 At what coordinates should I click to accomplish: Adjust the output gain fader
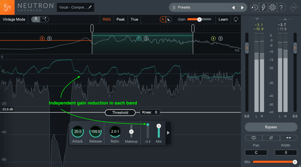coord(295,48)
